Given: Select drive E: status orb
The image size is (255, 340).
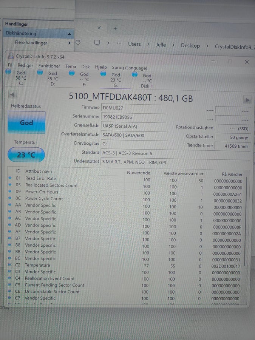Looking at the screenshot, I should click(x=72, y=73).
